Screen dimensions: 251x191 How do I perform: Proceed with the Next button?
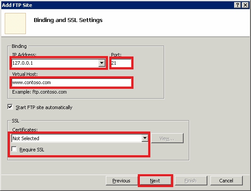click(155, 181)
